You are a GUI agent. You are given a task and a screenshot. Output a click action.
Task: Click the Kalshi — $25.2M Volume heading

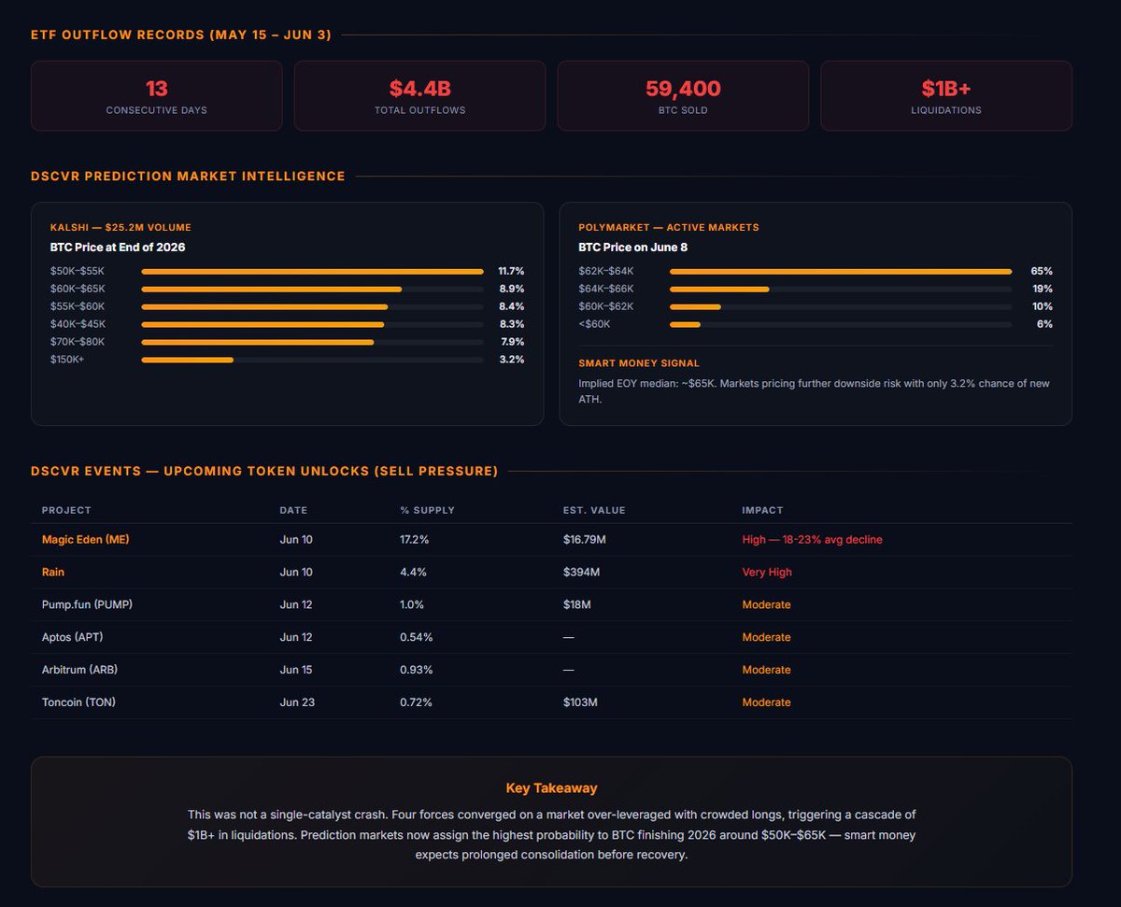121,228
